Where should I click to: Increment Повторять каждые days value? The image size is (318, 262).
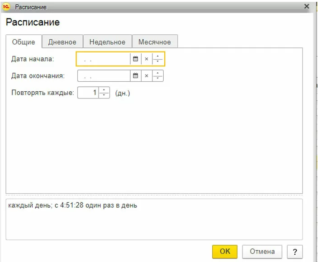[104, 90]
